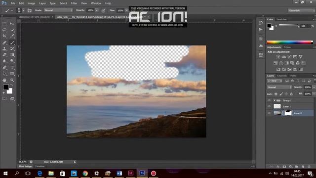Create a new group via folder icon

[297, 167]
